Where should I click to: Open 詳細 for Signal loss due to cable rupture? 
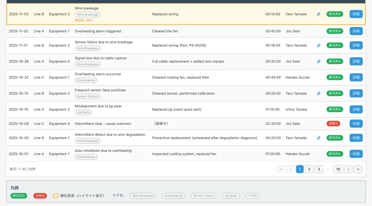click(x=356, y=61)
